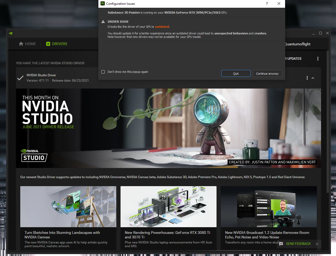Click the Quantumoflight account name
Viewport: 336px width, 256px height.
click(x=298, y=44)
